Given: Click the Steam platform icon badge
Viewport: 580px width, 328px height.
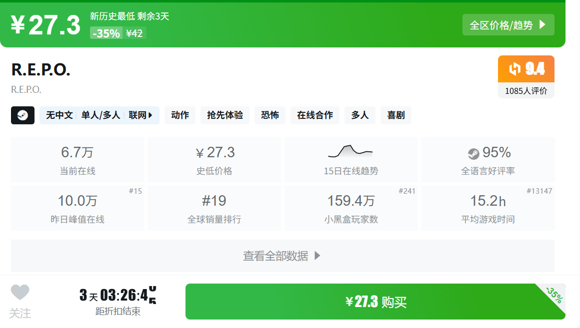Looking at the screenshot, I should point(22,115).
